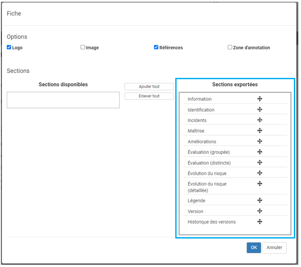Click the move icon beside Identification
301x267 pixels.
(x=260, y=109)
